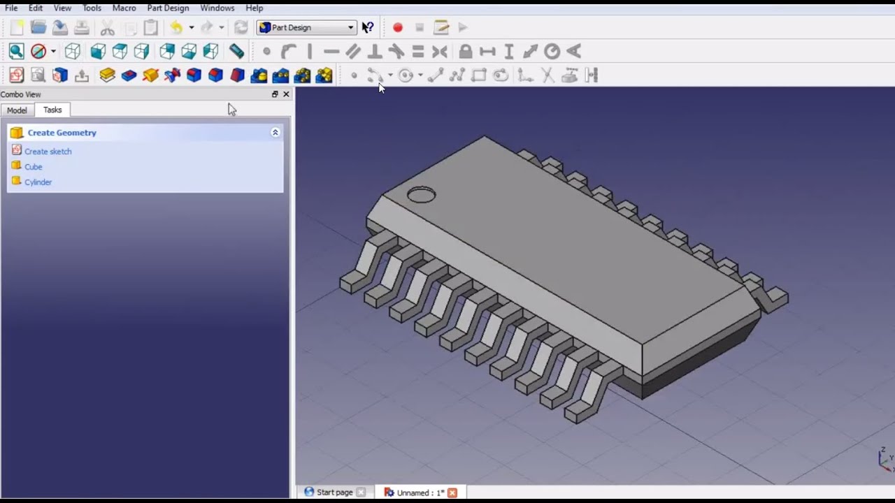The width and height of the screenshot is (895, 503).
Task: Select the Polar Pattern tool
Action: (x=302, y=75)
